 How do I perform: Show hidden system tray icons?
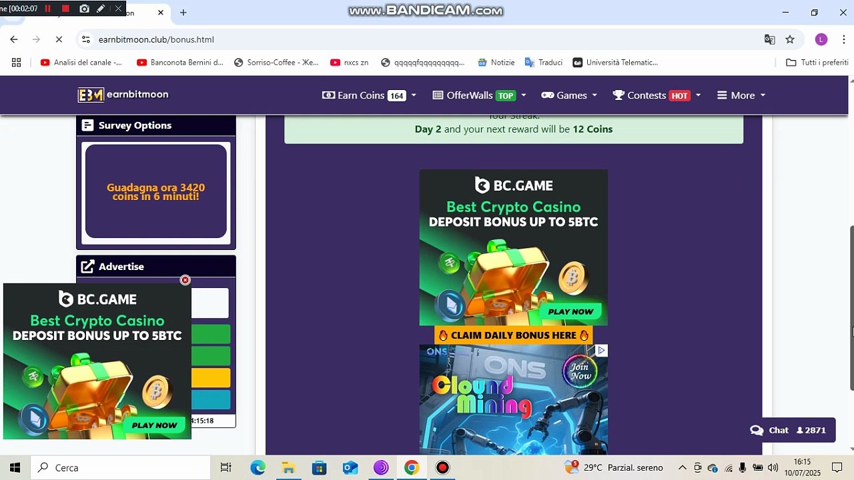point(683,468)
